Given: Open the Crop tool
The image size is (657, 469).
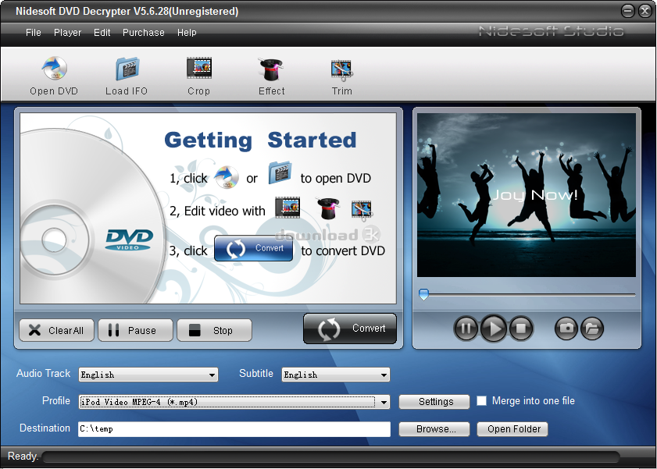Looking at the screenshot, I should coord(199,68).
